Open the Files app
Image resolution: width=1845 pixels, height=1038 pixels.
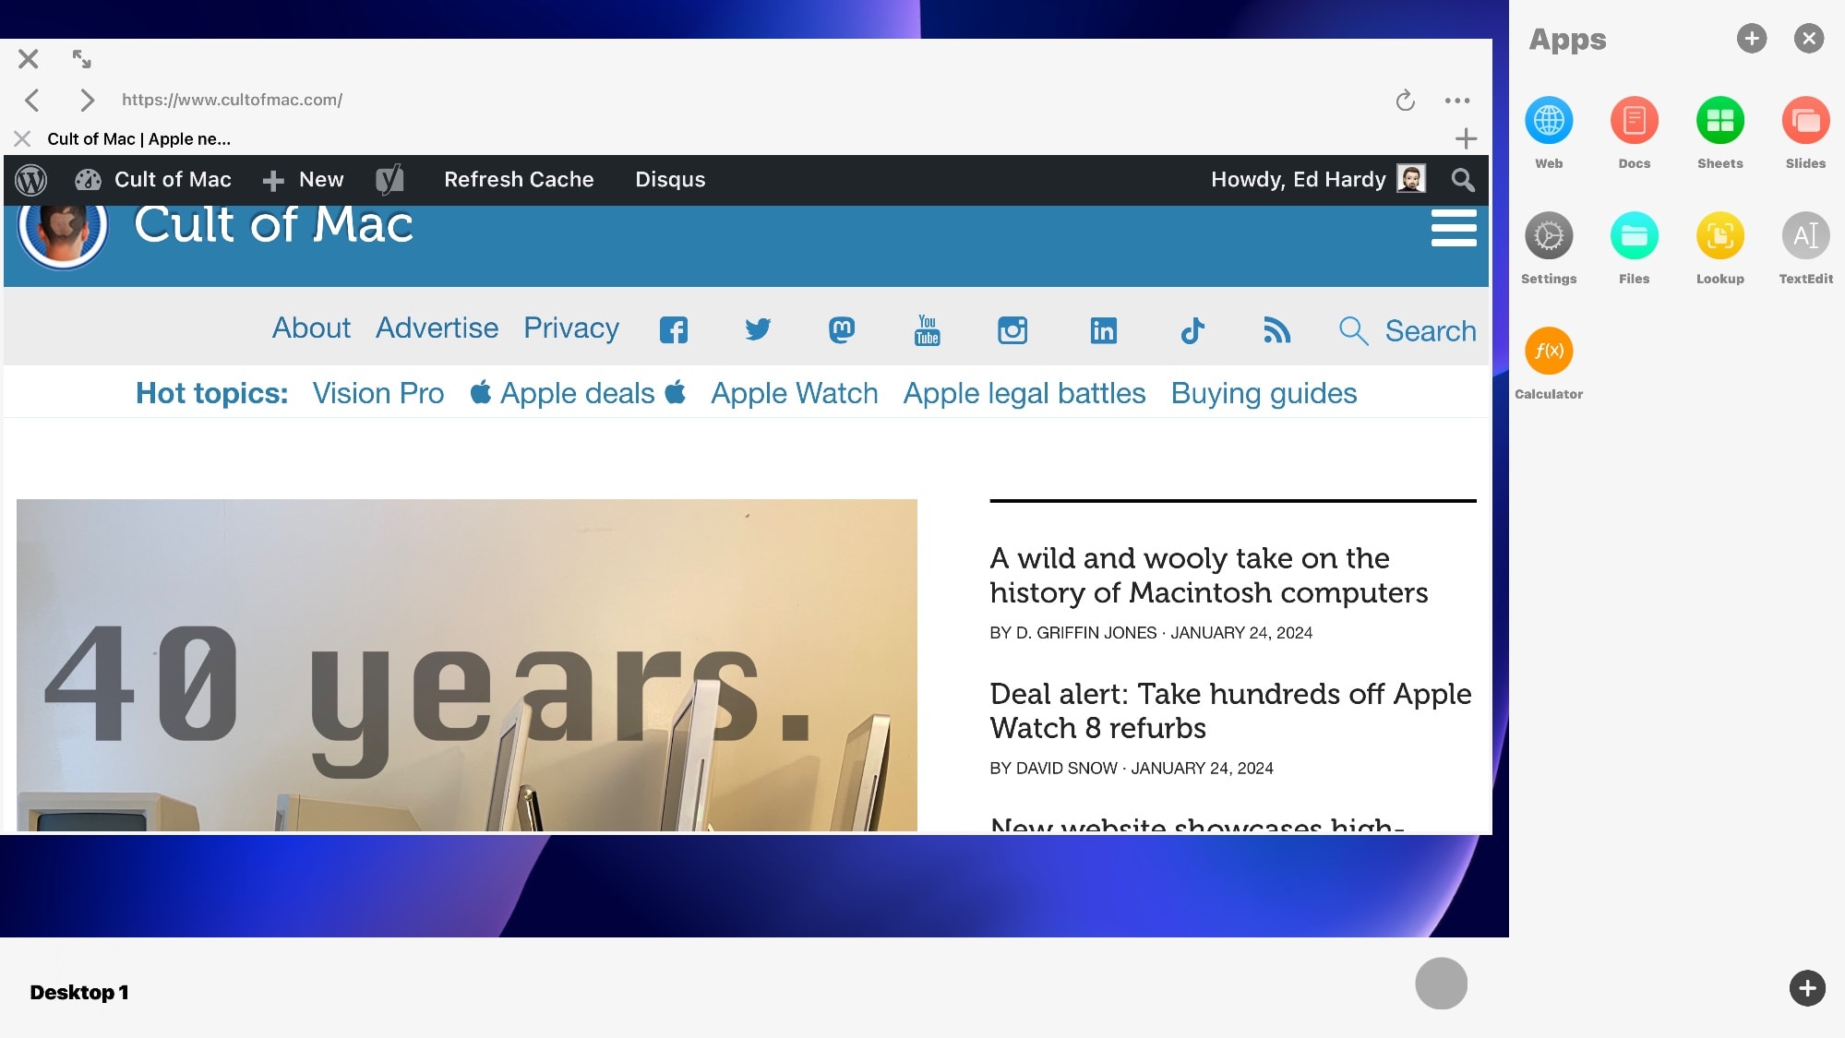click(x=1634, y=236)
